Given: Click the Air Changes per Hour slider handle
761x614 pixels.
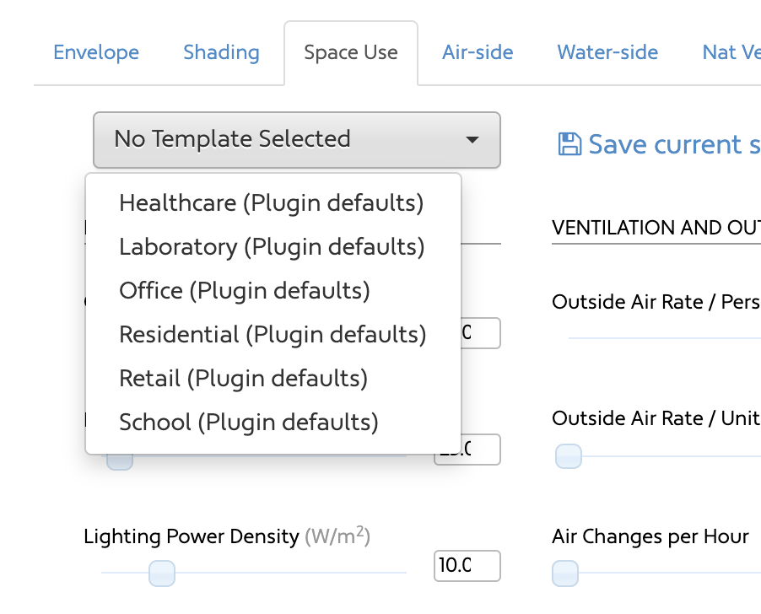Looking at the screenshot, I should point(565,574).
